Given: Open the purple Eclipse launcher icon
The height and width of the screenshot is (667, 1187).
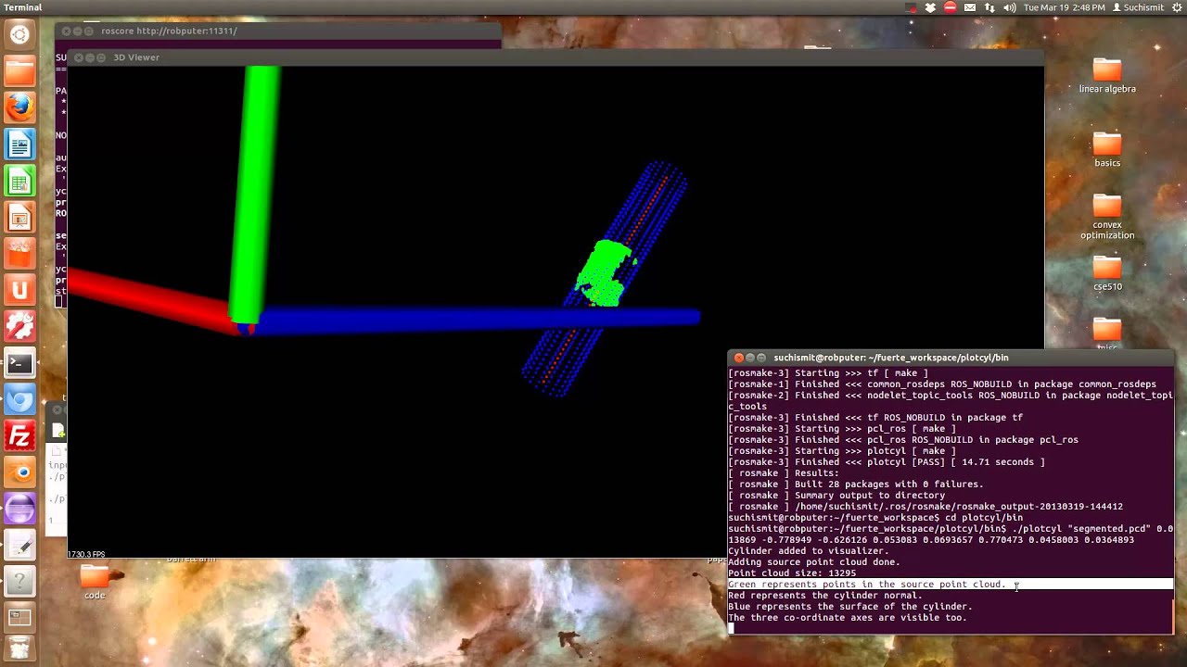Looking at the screenshot, I should click(19, 509).
